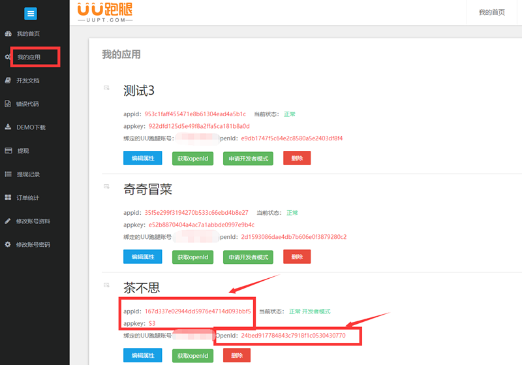Viewport: 522px width, 365px height.
Task: Open 提现记录 in the sidebar
Action: (28, 174)
